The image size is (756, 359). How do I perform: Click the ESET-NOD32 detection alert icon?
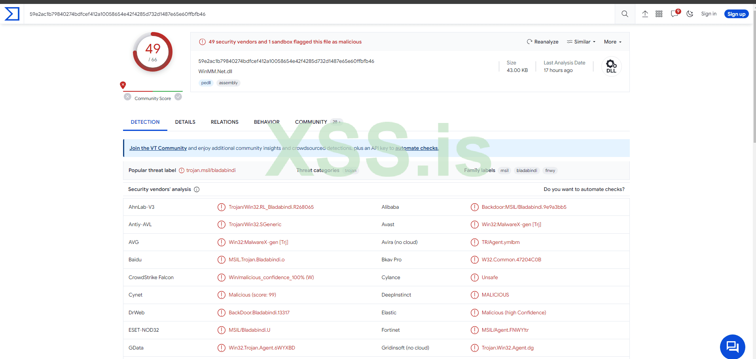pyautogui.click(x=222, y=330)
